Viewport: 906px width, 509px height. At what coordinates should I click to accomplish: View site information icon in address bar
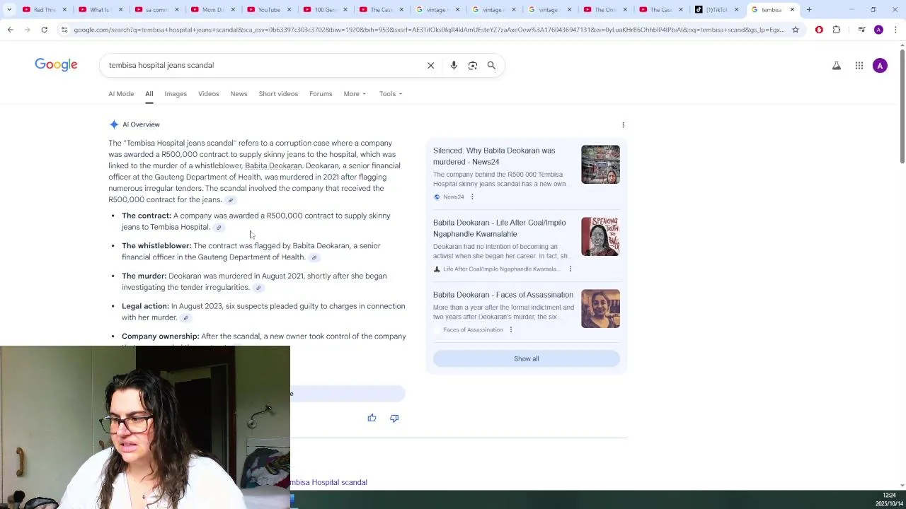[x=64, y=30]
